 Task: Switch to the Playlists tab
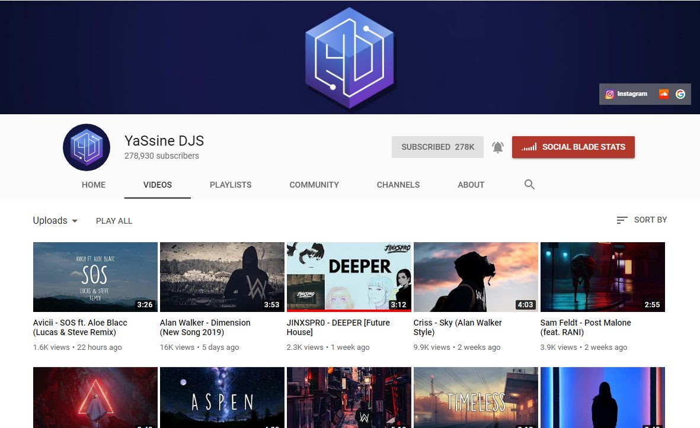231,185
